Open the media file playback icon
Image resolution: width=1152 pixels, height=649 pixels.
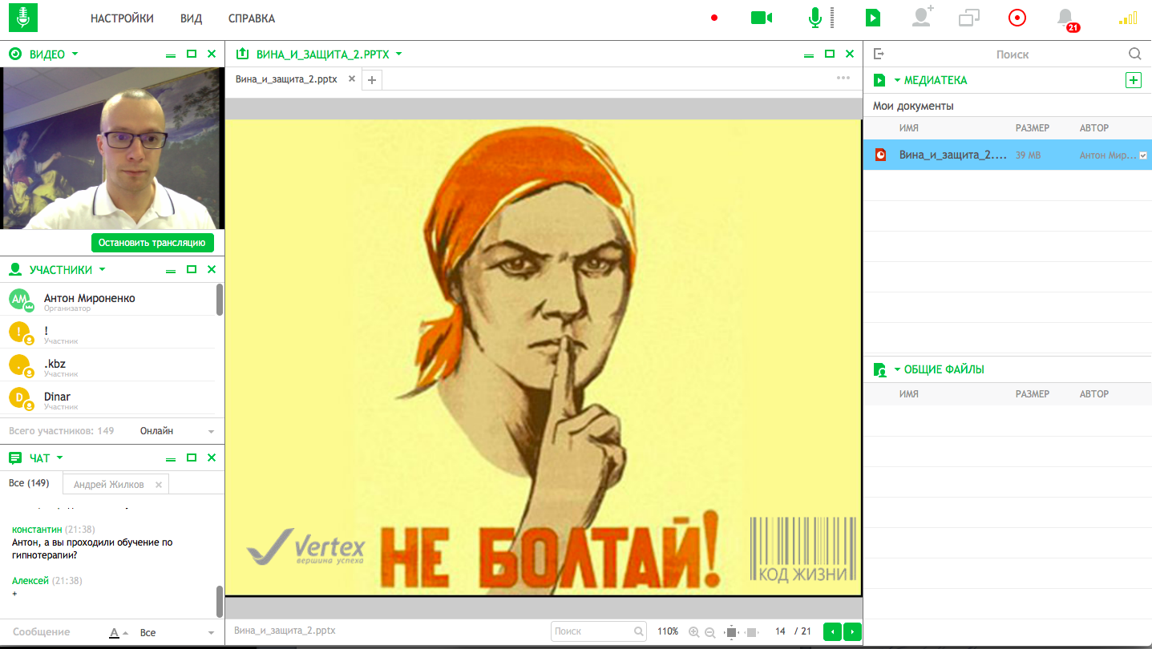click(873, 18)
